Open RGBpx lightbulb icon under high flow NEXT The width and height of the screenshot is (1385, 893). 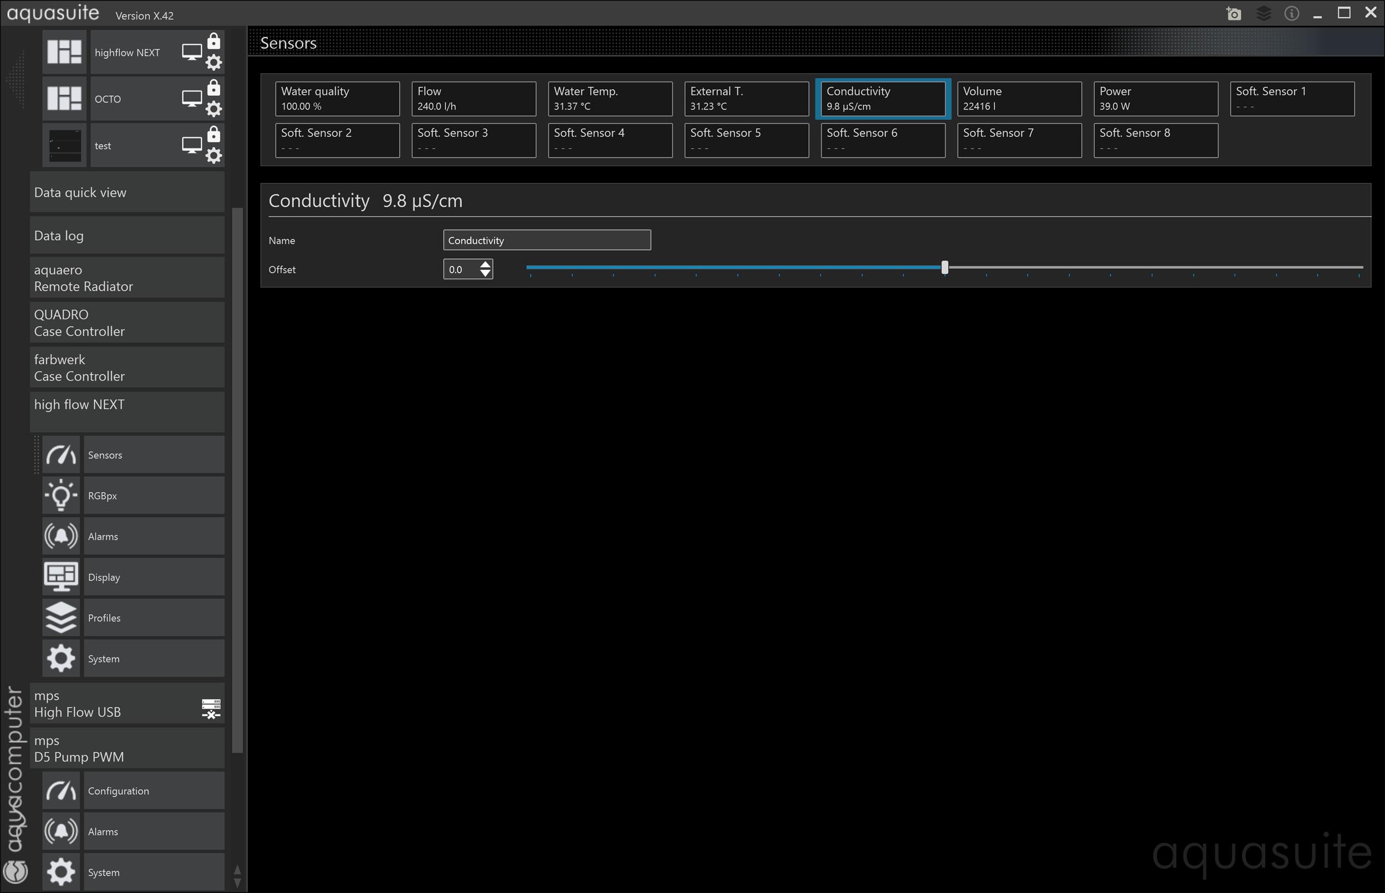61,495
